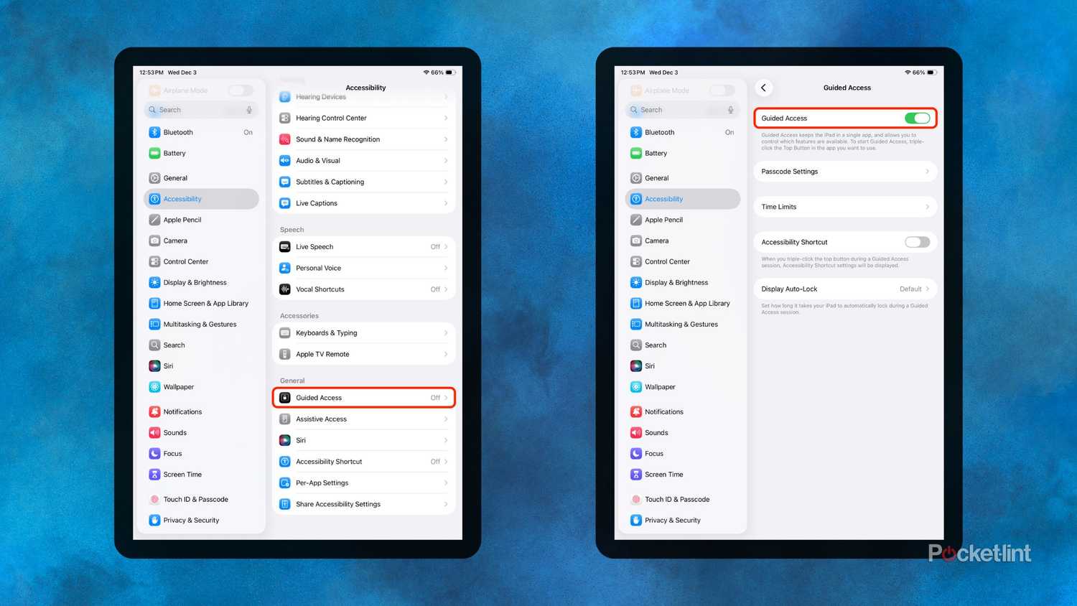Turn on Airplane Mode
The height and width of the screenshot is (606, 1077).
click(241, 90)
